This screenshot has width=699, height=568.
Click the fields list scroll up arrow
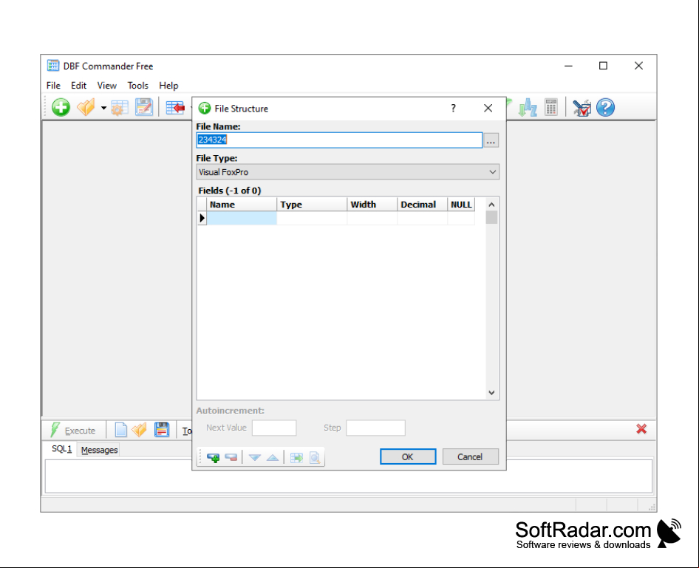click(491, 205)
